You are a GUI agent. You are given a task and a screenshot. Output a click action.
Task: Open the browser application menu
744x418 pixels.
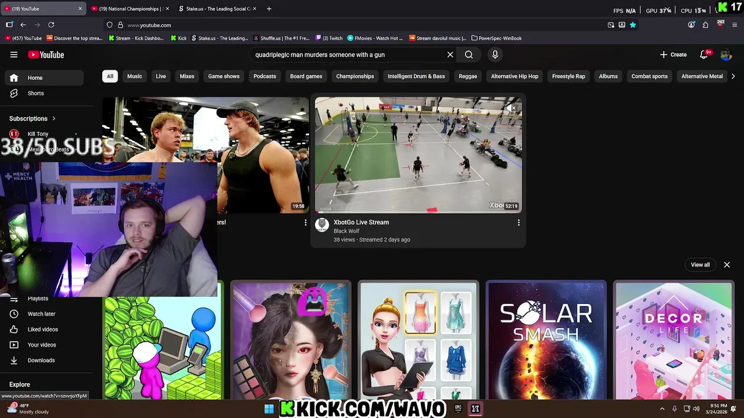(x=734, y=25)
